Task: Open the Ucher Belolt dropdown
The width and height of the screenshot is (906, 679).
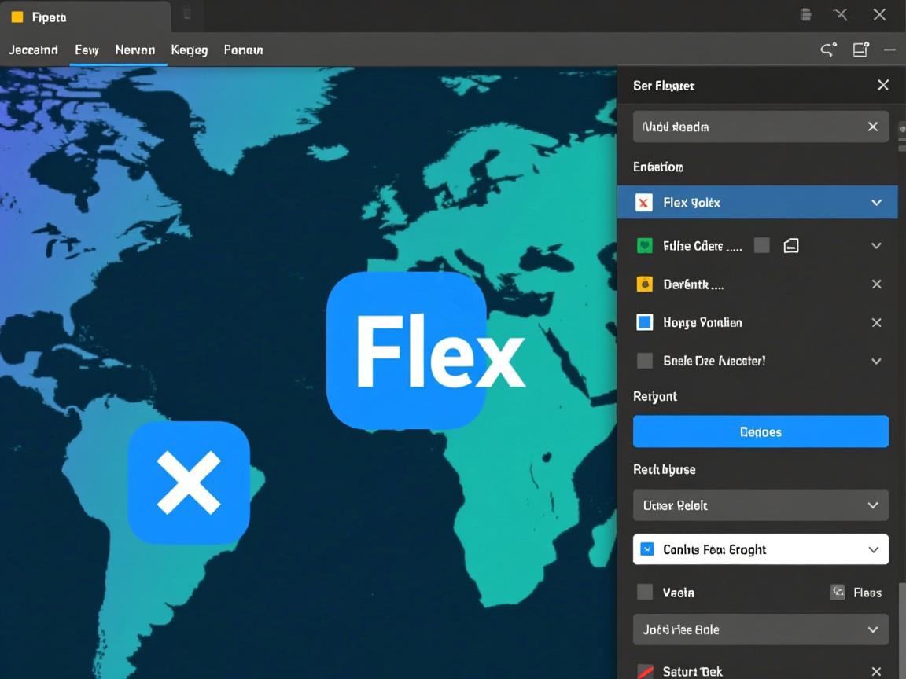Action: [761, 505]
